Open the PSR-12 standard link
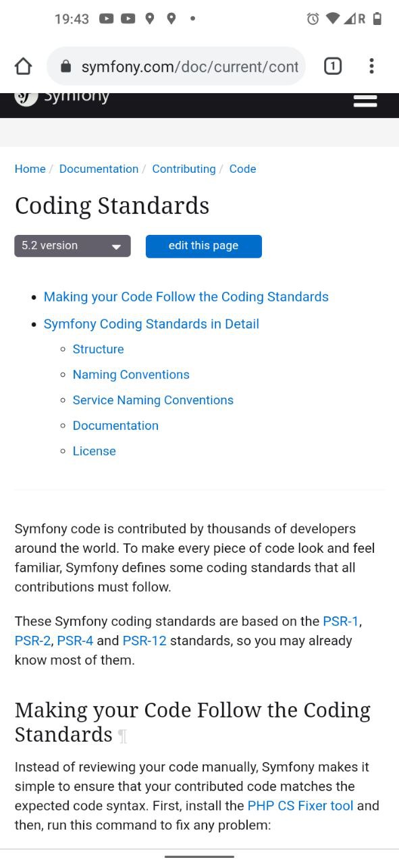This screenshot has width=399, height=864. [144, 641]
